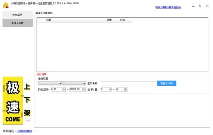Click the 标题 column header
The height and width of the screenshot is (135, 213).
(x=75, y=20)
